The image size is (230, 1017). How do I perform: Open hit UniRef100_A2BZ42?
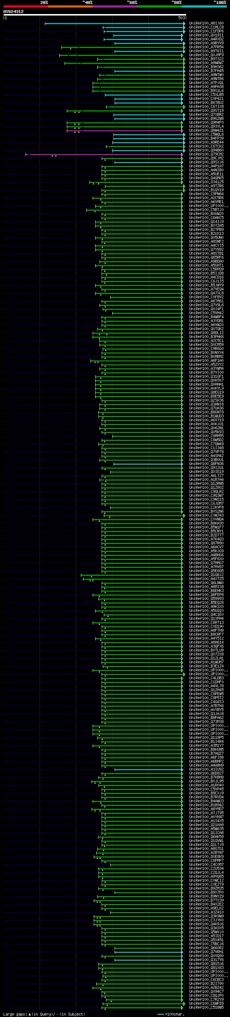(x=206, y=988)
